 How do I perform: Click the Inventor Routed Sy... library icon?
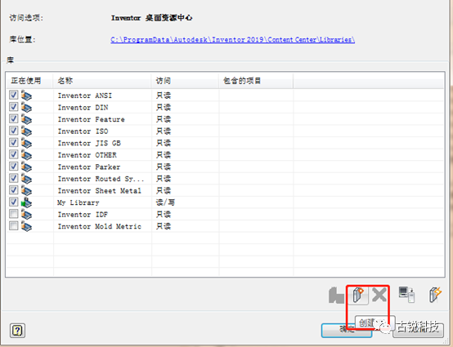[x=26, y=179]
